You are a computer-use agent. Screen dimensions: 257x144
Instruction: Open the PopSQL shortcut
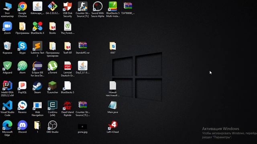[22, 86]
